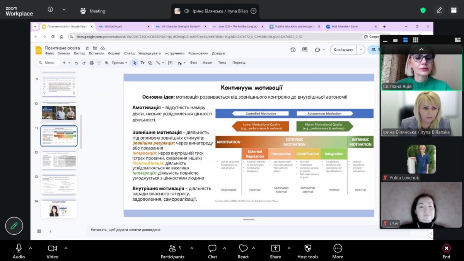Toggle the camera with Video button
464x261 pixels.
[53, 251]
